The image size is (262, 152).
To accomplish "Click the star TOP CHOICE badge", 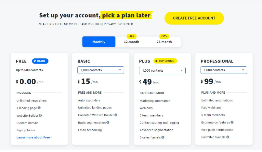I will point(165,61).
